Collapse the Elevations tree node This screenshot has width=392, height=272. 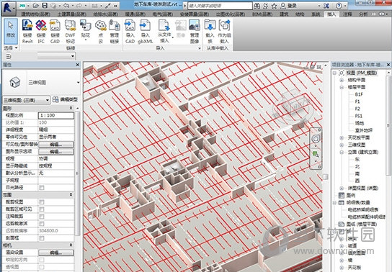(342, 153)
